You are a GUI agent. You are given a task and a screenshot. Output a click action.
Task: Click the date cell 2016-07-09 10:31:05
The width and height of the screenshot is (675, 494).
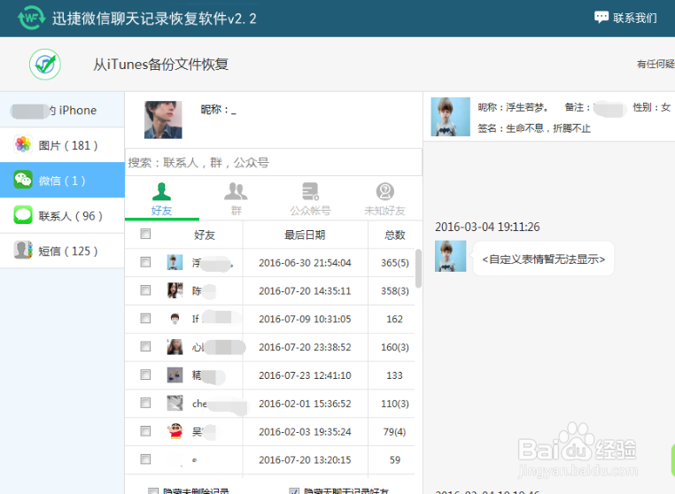[x=305, y=319]
